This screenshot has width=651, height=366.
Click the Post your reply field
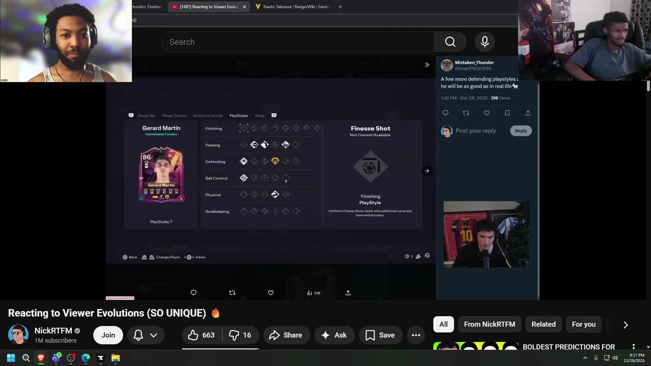476,131
